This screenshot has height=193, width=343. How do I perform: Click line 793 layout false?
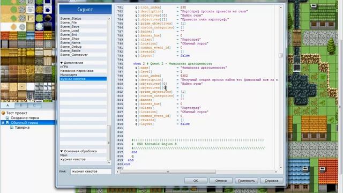click(x=162, y=56)
